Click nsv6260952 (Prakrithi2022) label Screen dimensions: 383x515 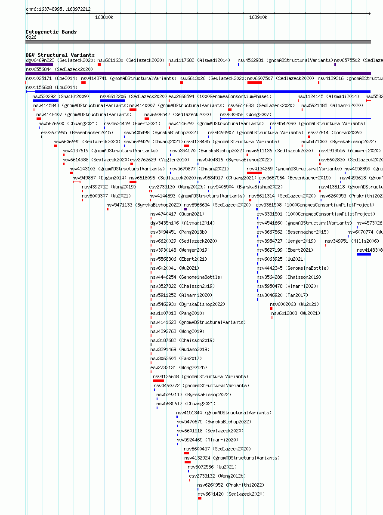231,485
